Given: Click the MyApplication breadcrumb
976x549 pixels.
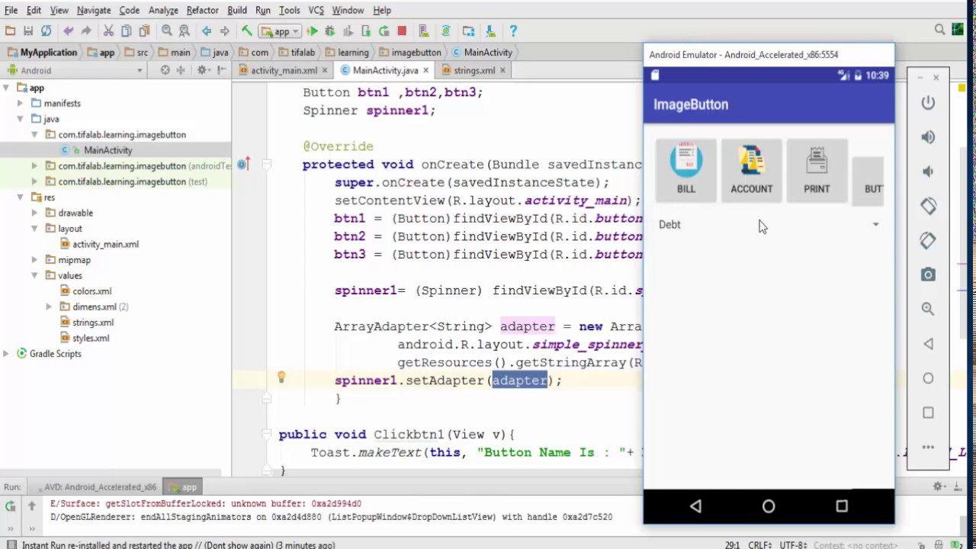Looking at the screenshot, I should point(42,53).
